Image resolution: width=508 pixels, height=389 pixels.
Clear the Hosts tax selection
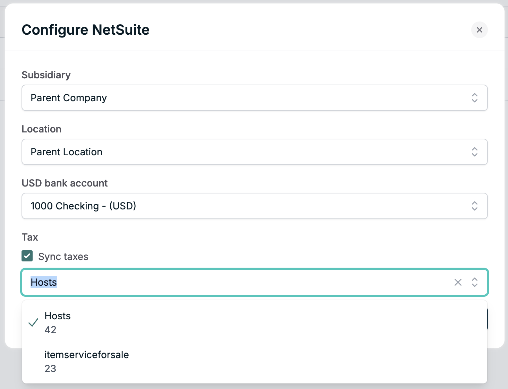(458, 282)
